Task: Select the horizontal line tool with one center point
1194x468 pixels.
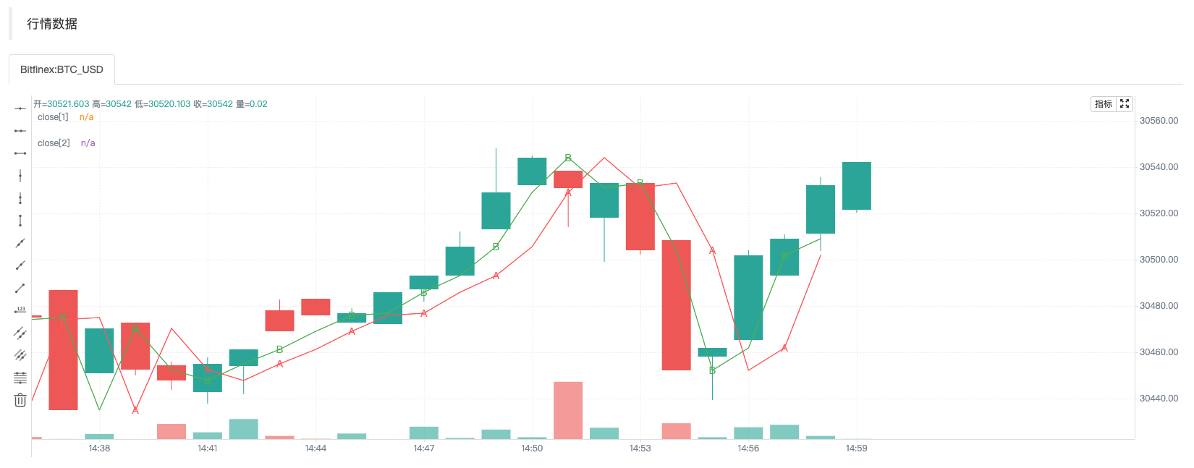Action: (x=20, y=109)
